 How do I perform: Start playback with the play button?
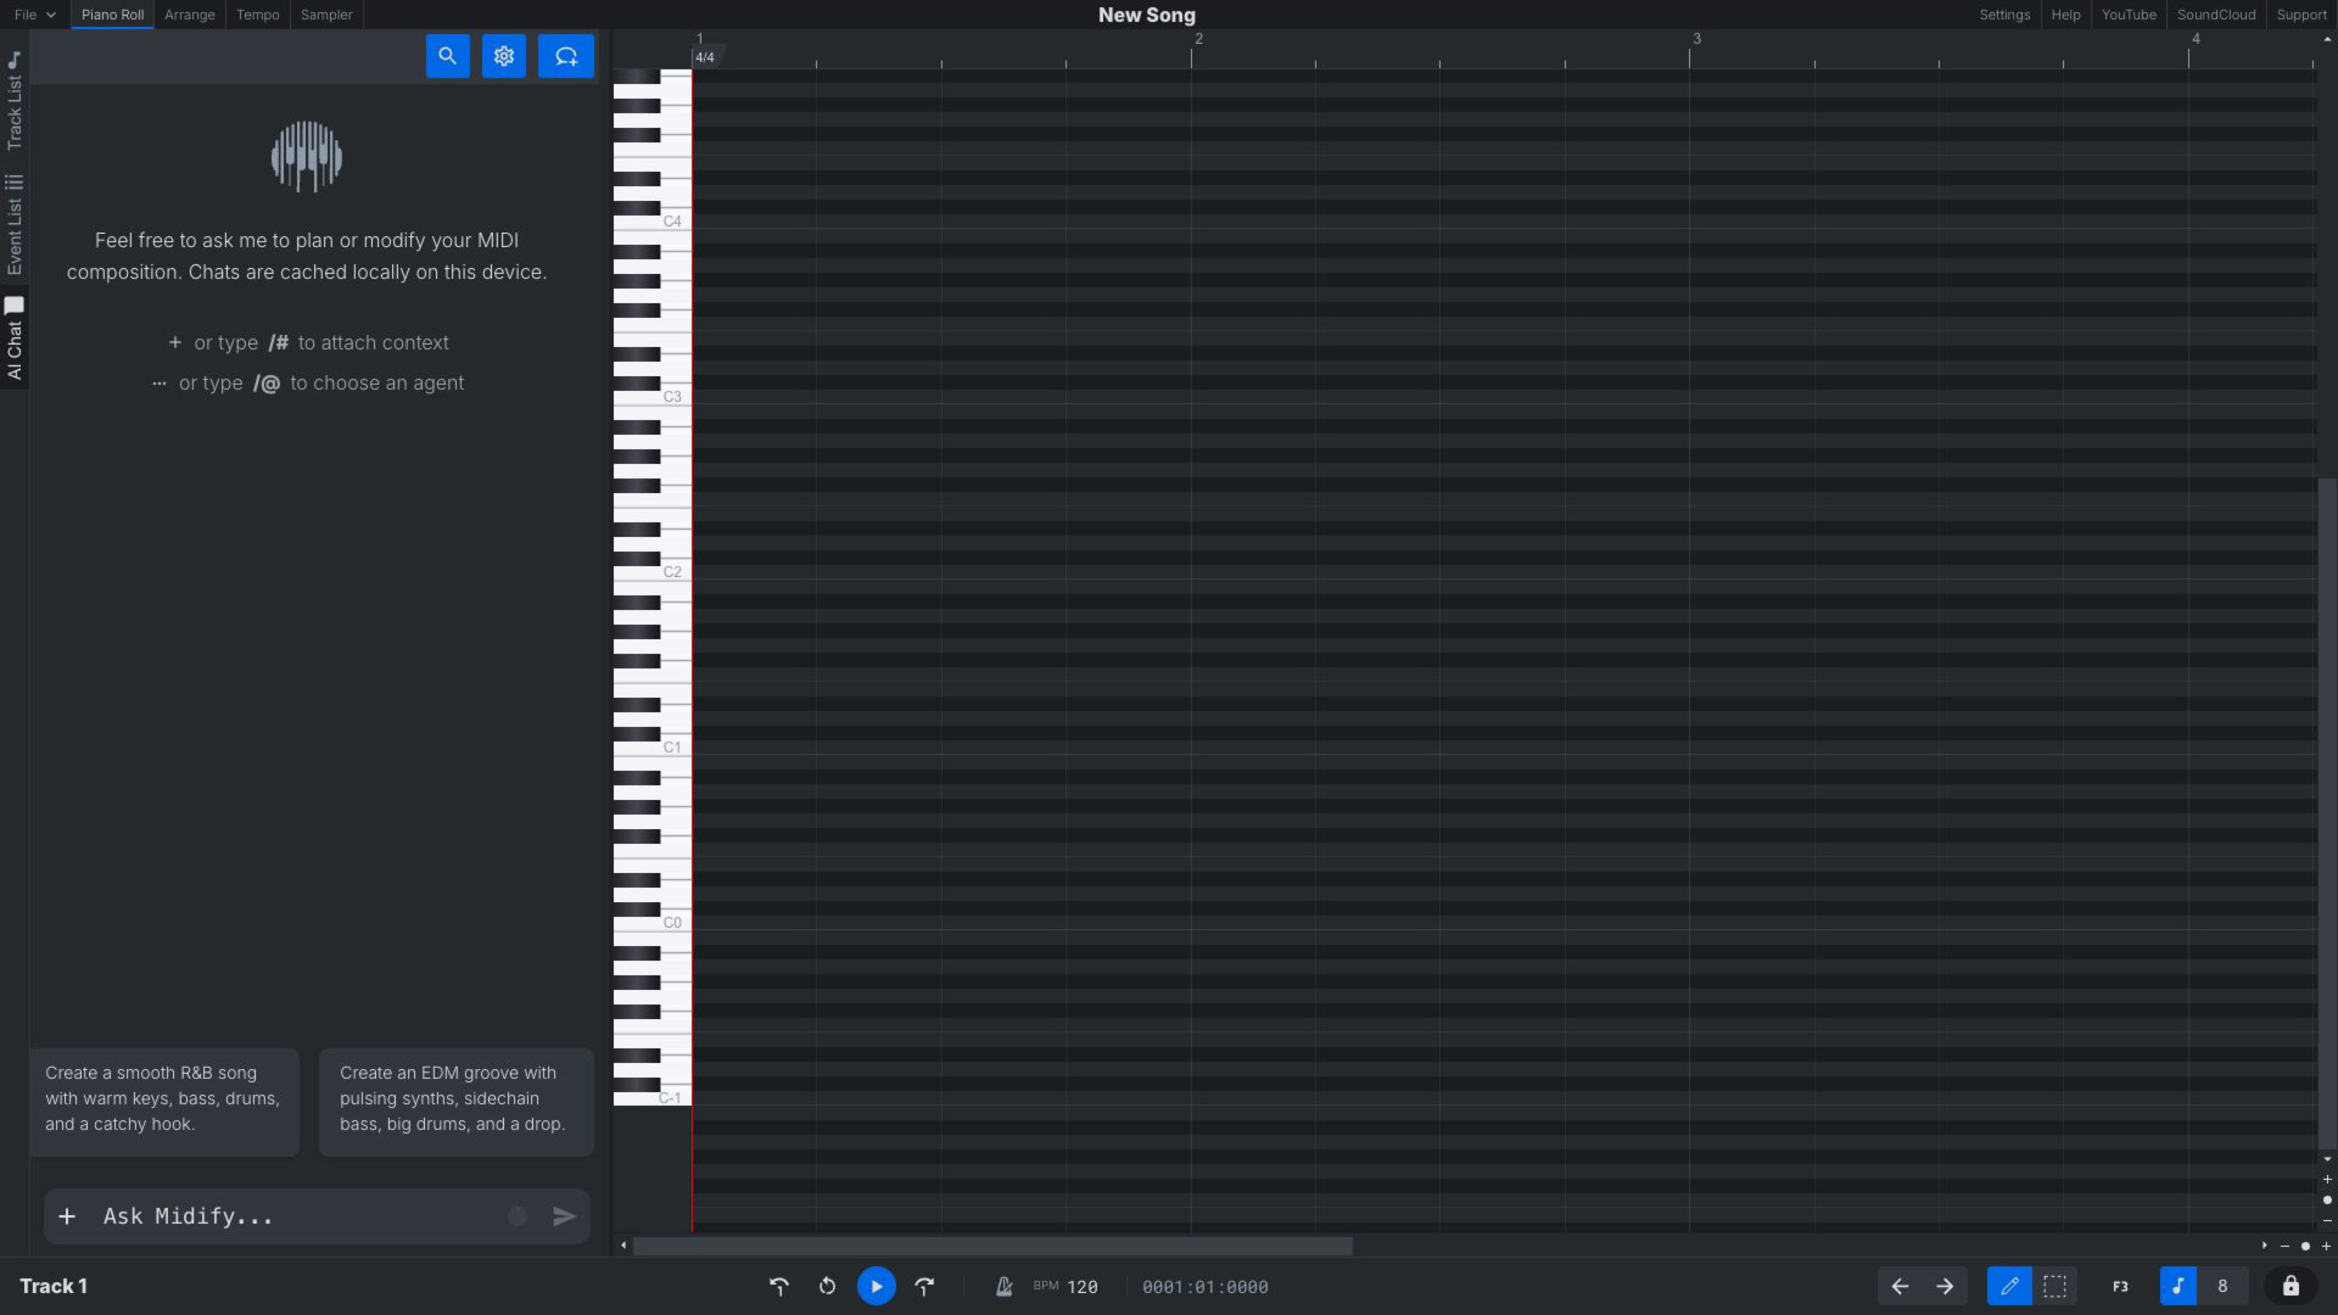(x=876, y=1286)
